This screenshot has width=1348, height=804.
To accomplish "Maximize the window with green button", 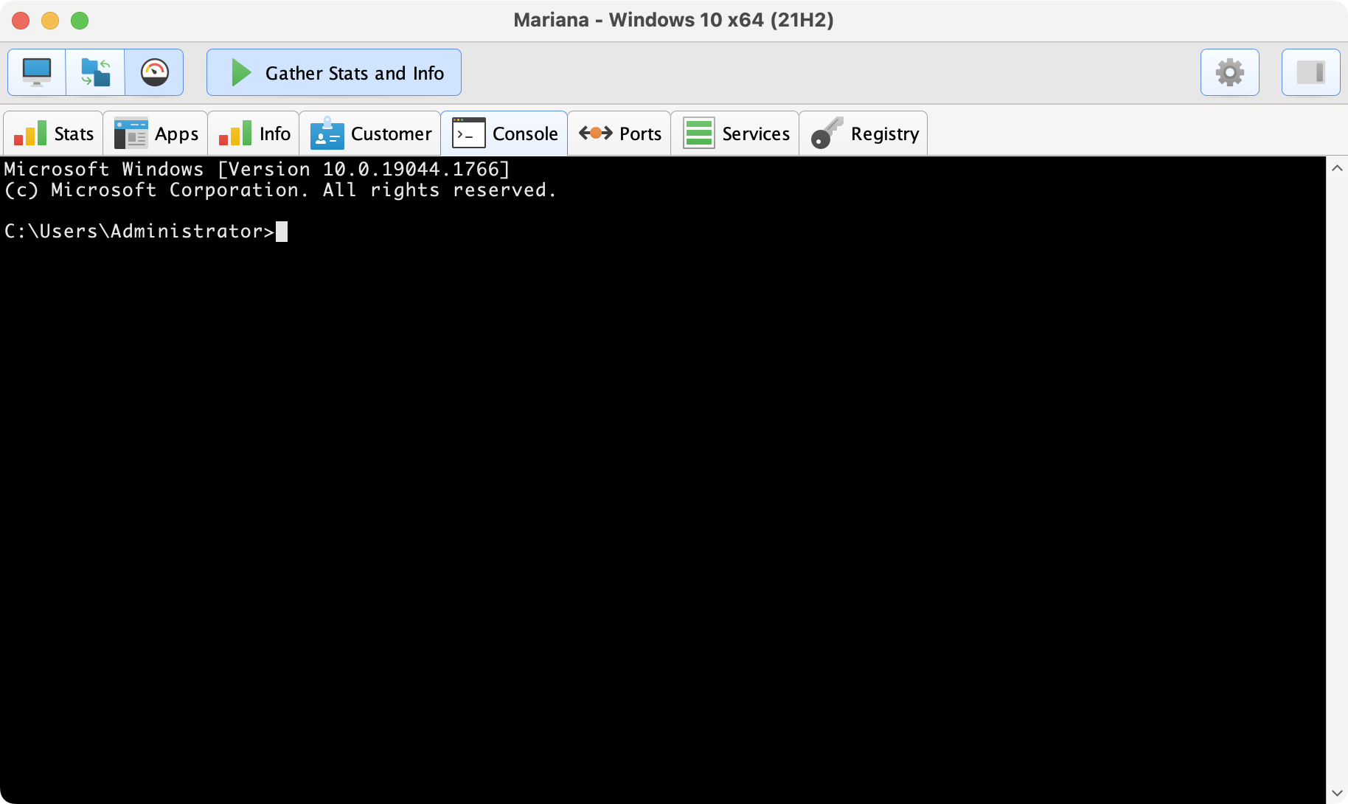I will pos(80,21).
